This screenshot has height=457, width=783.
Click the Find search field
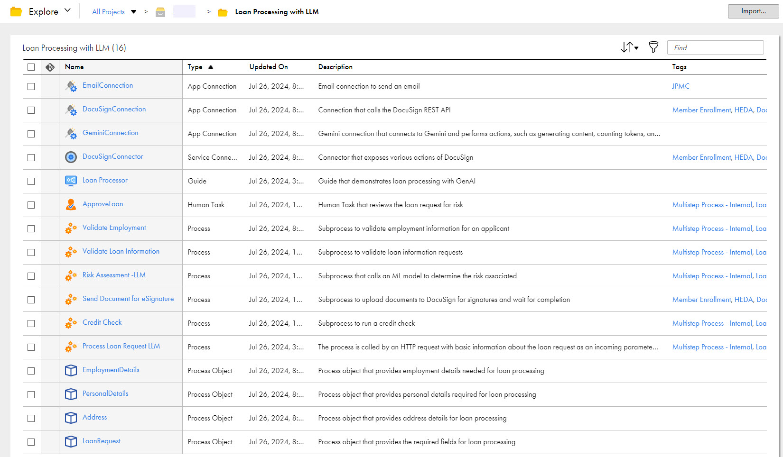[715, 47]
